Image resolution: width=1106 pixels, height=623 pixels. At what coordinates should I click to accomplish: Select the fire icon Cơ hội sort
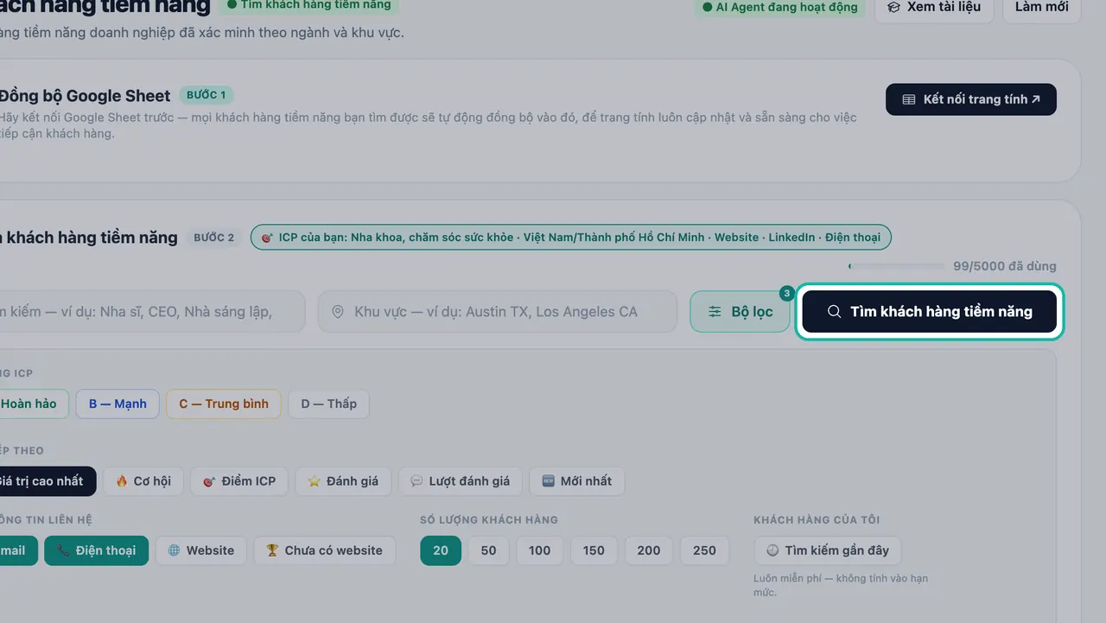point(122,481)
